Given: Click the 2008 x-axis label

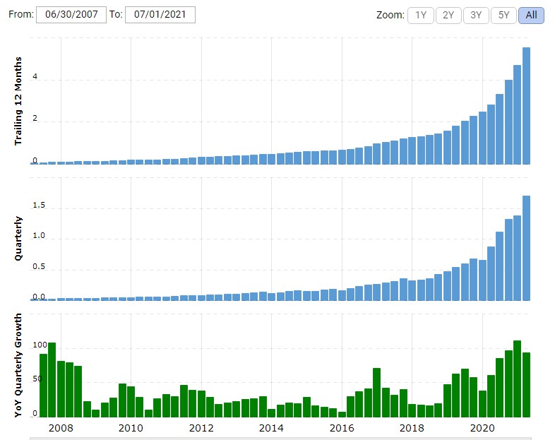Looking at the screenshot, I should click(61, 428).
